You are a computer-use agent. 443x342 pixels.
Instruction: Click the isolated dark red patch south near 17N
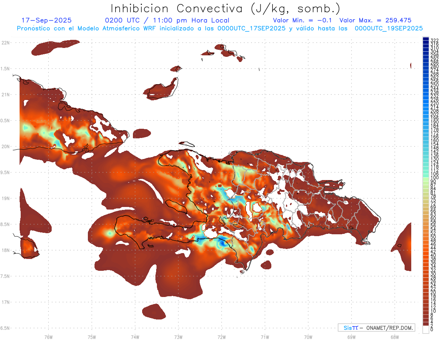tap(154, 311)
